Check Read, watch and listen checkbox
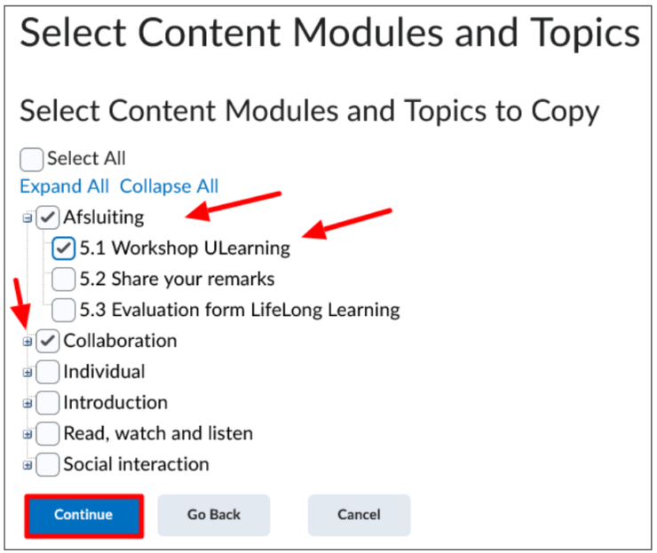This screenshot has width=657, height=553. [x=47, y=433]
